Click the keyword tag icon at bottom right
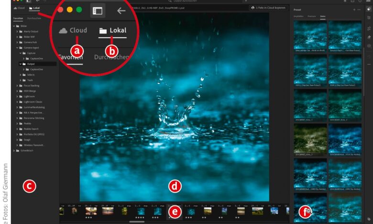Screen dimensions: 373x224 pos(369,219)
